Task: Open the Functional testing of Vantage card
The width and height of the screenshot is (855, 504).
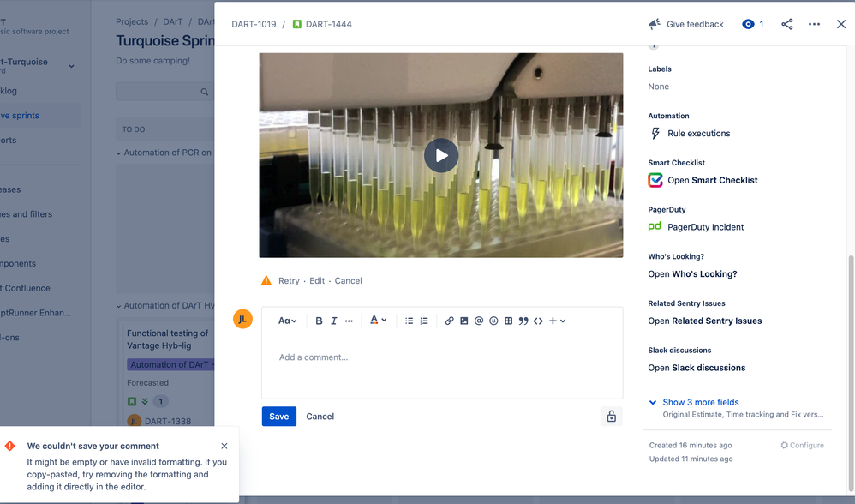Action: pos(168,339)
